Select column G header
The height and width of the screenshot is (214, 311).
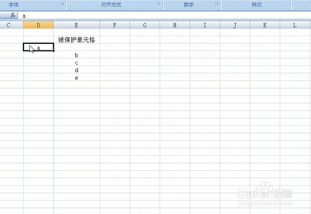(145, 25)
